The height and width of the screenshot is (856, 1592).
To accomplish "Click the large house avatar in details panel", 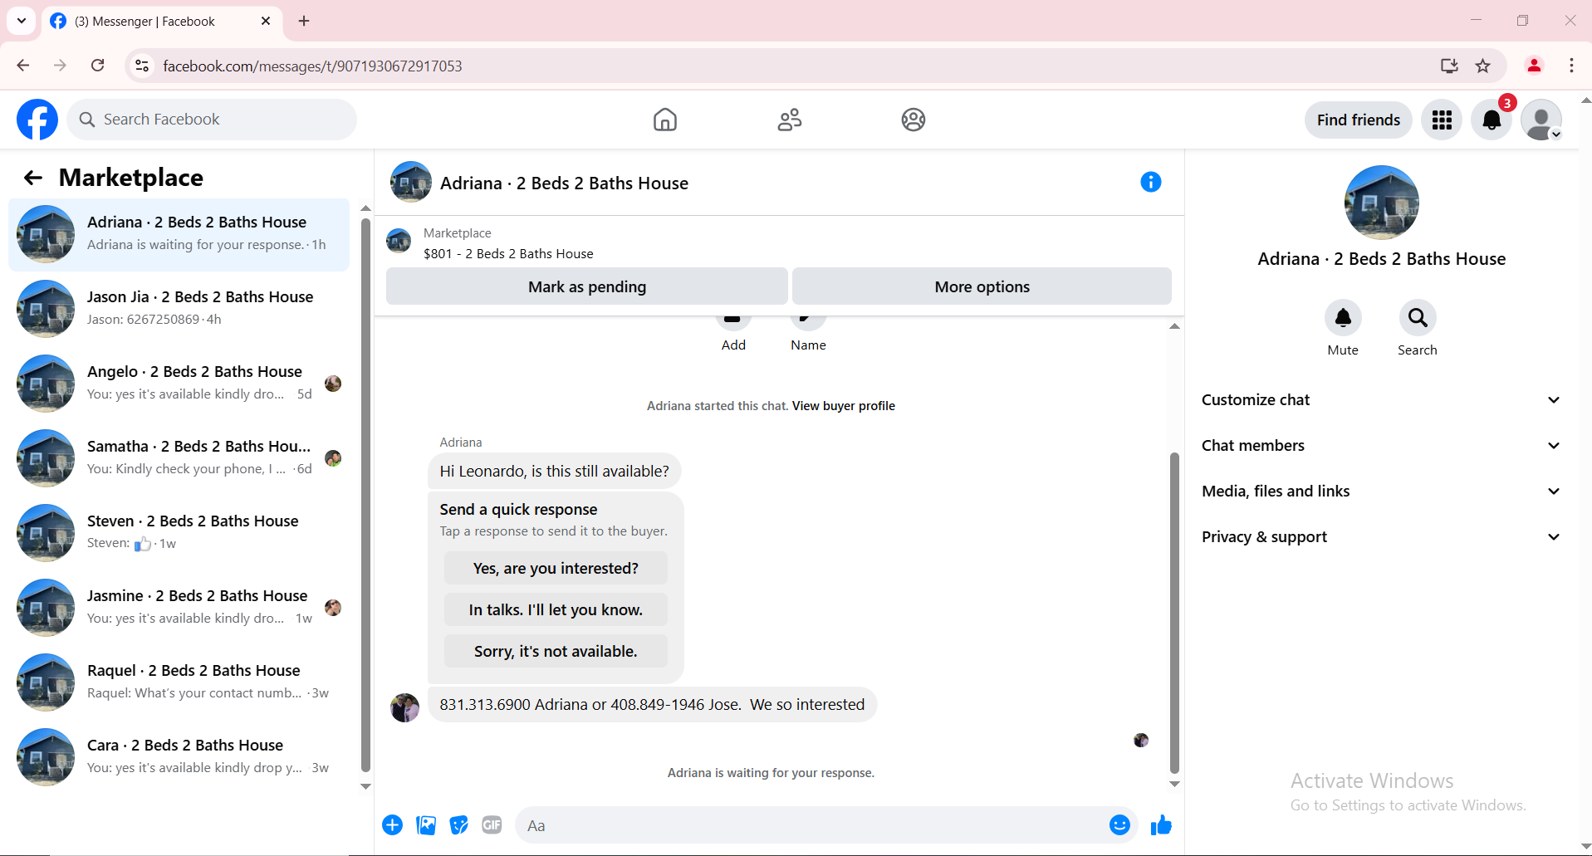I will pyautogui.click(x=1381, y=203).
